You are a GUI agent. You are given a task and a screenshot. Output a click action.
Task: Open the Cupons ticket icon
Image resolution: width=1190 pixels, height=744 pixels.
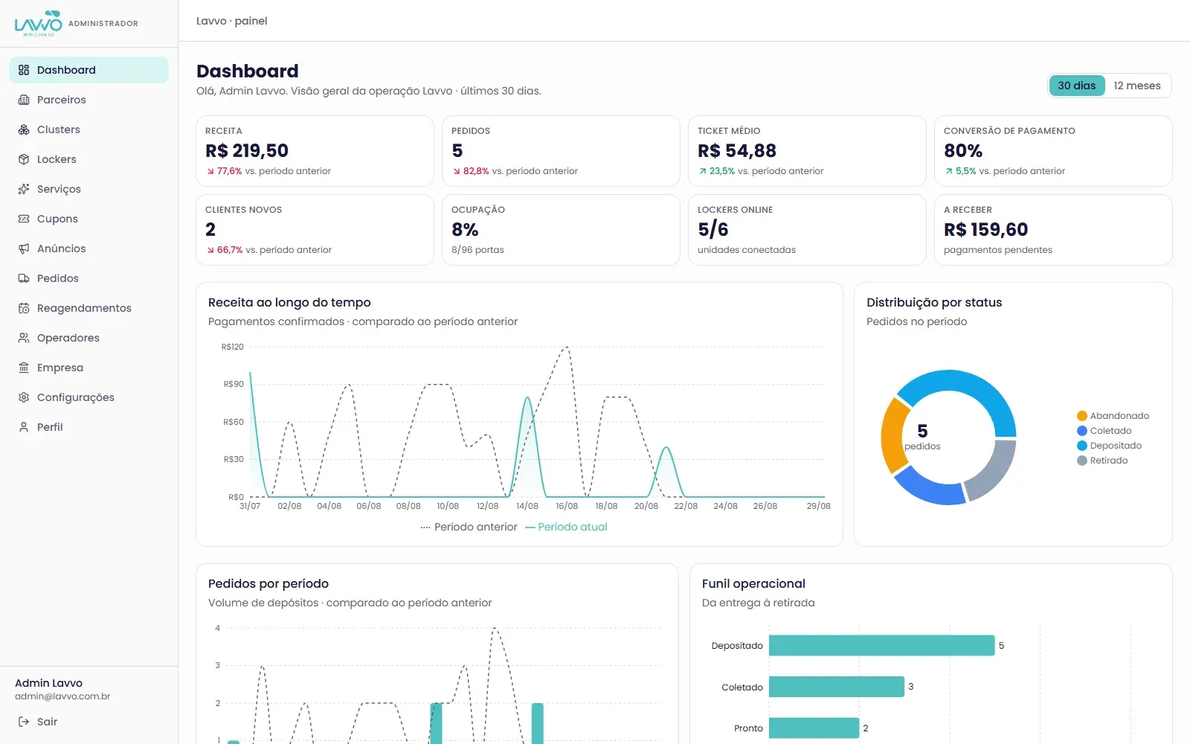24,219
